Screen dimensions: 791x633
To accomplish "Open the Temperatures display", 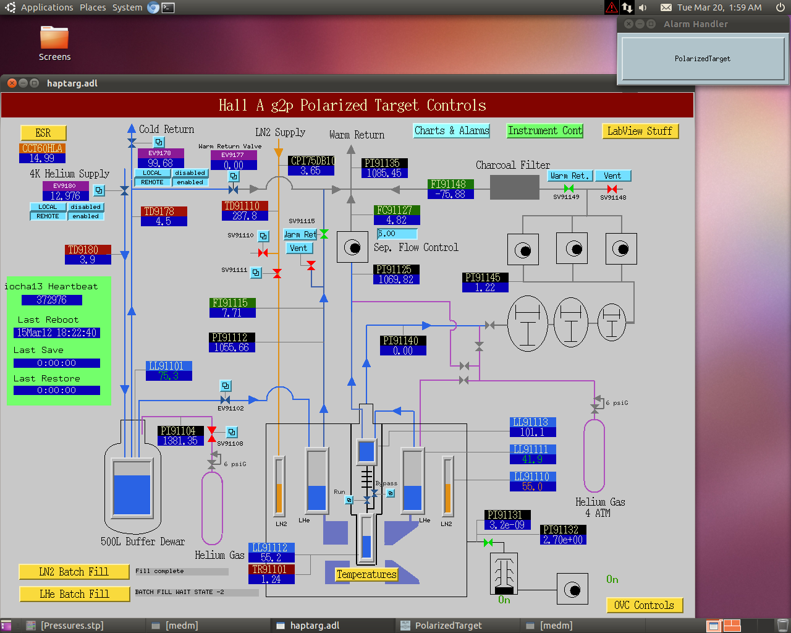I will (x=366, y=574).
